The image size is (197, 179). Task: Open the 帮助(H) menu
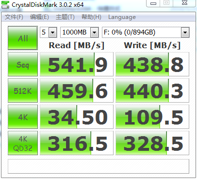tap(91, 17)
